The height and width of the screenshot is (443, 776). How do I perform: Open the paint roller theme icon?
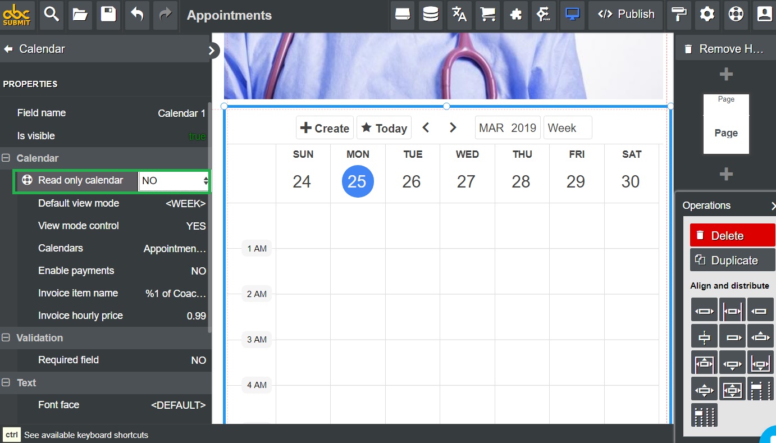click(x=679, y=15)
